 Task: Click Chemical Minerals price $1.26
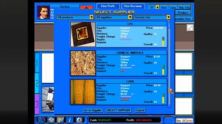click(x=157, y=56)
